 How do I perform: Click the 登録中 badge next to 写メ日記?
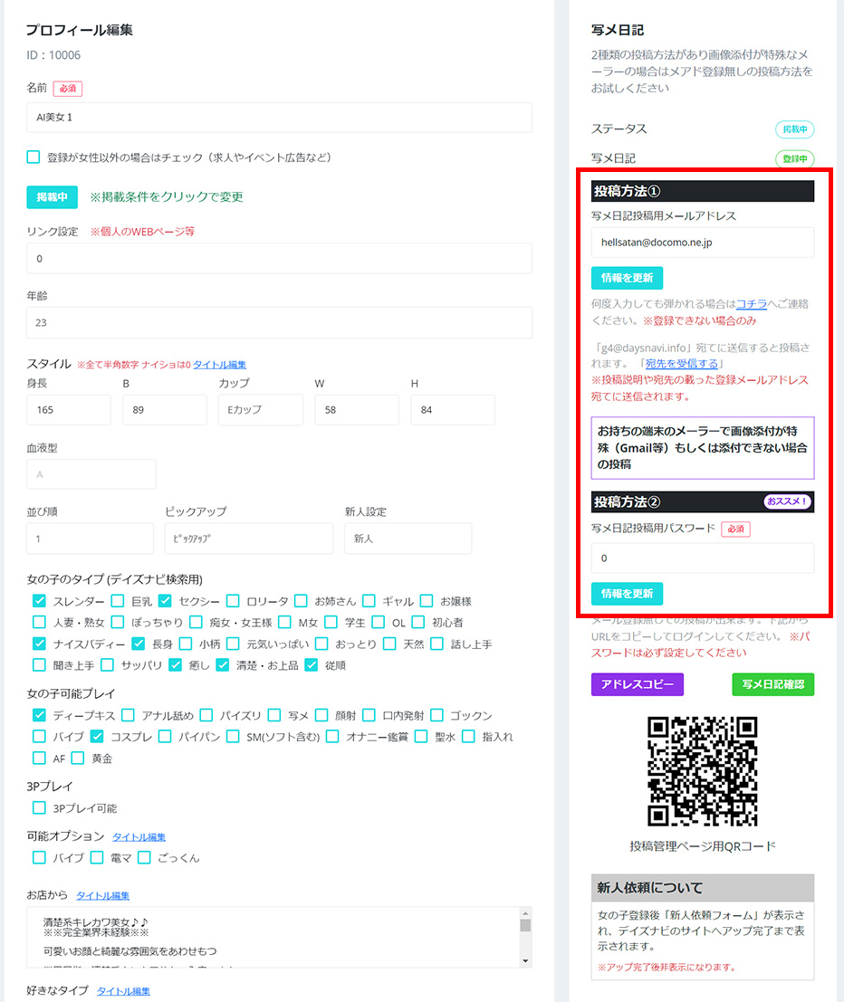pos(794,158)
